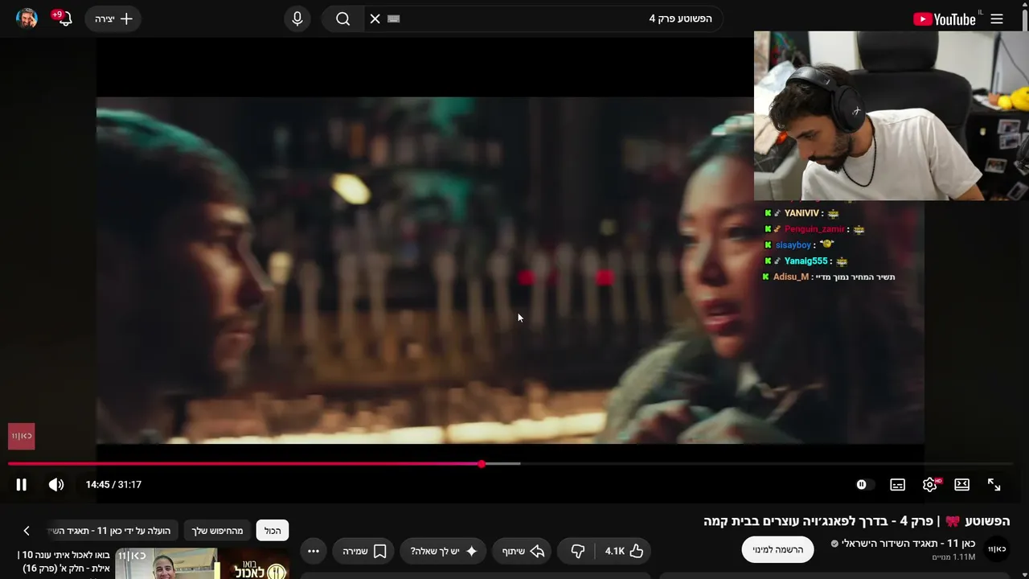Open the כאן 11 channel name link

(x=908, y=544)
